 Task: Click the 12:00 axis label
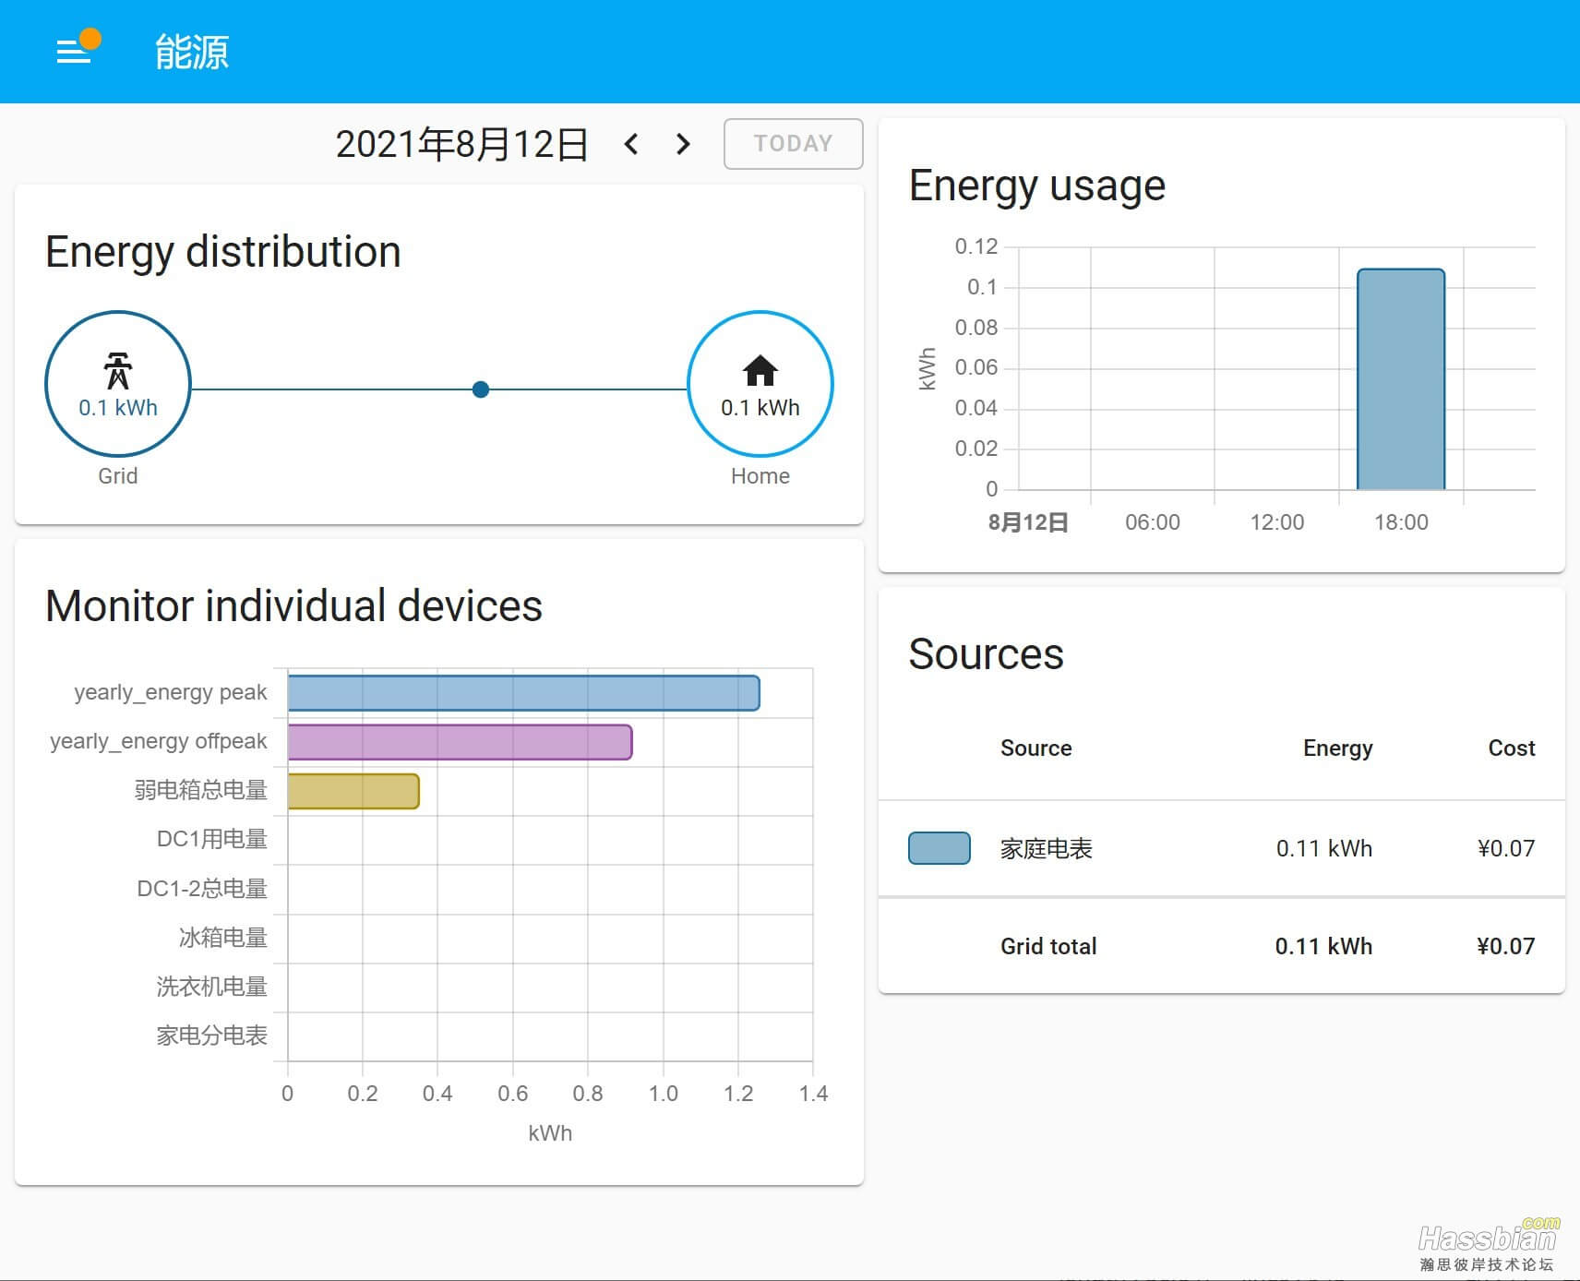(1277, 522)
